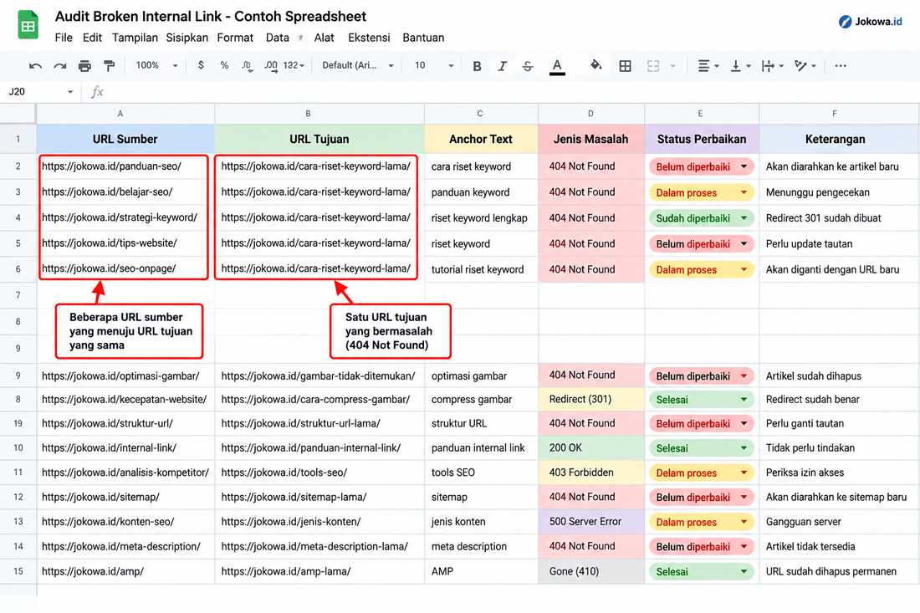The image size is (920, 613).
Task: Click the Increase decimal places icon
Action: [x=270, y=66]
